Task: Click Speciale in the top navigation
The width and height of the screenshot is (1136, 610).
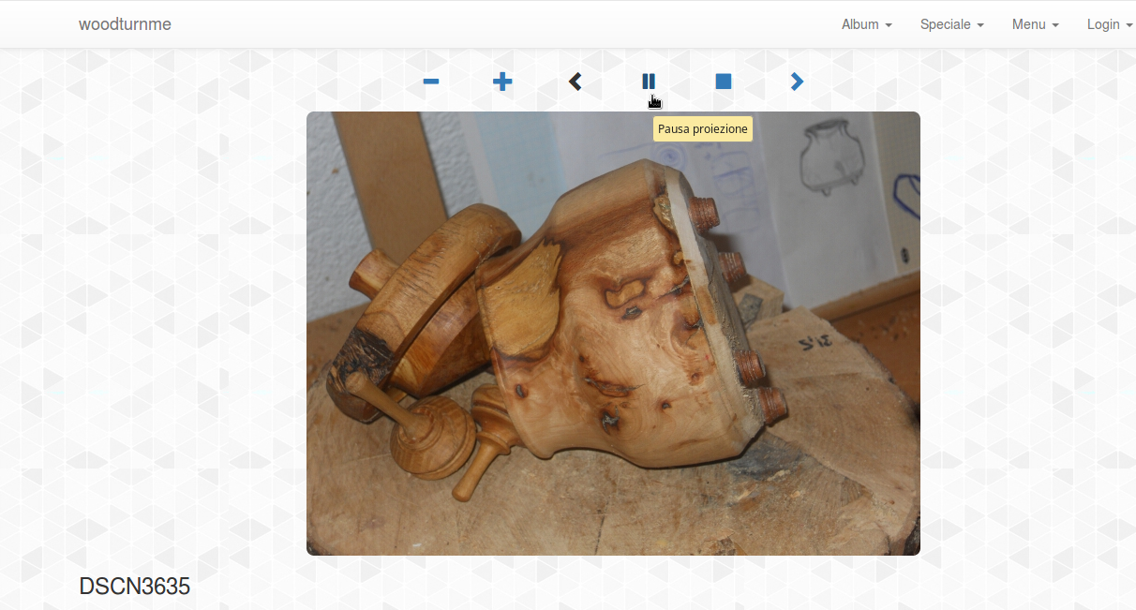Action: (950, 24)
